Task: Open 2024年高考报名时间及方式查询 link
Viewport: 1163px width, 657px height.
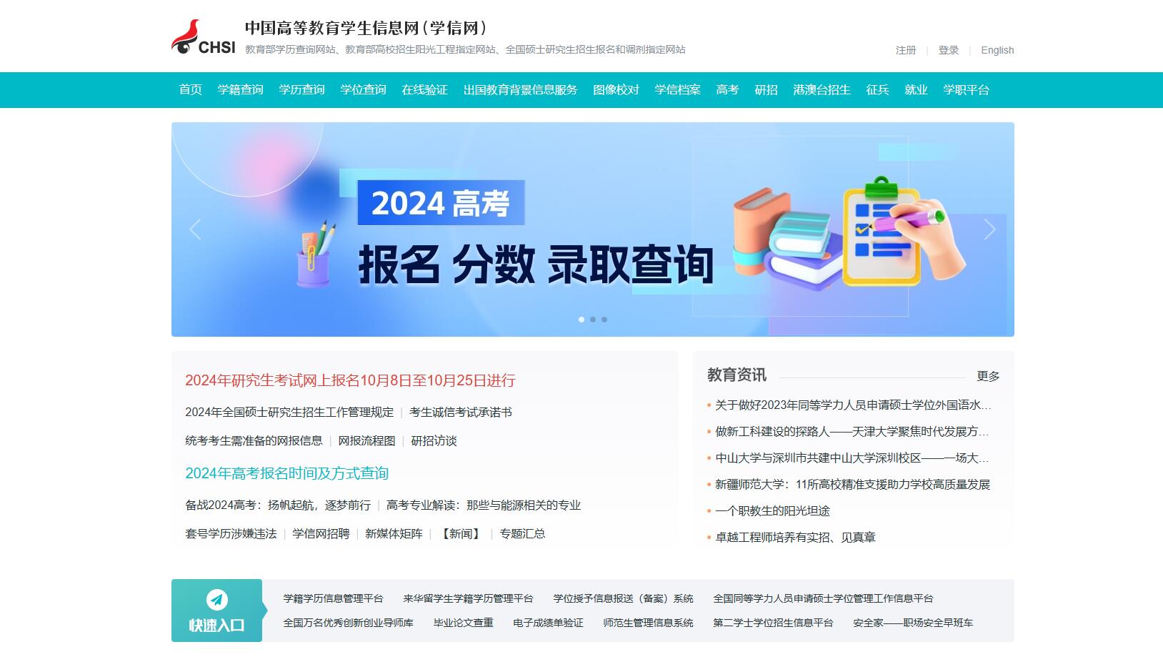Action: [x=286, y=473]
